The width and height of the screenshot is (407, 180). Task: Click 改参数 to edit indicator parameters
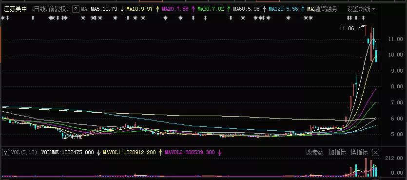pyautogui.click(x=315, y=153)
